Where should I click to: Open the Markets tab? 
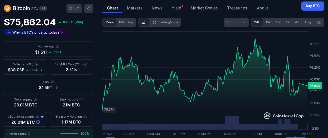135,8
